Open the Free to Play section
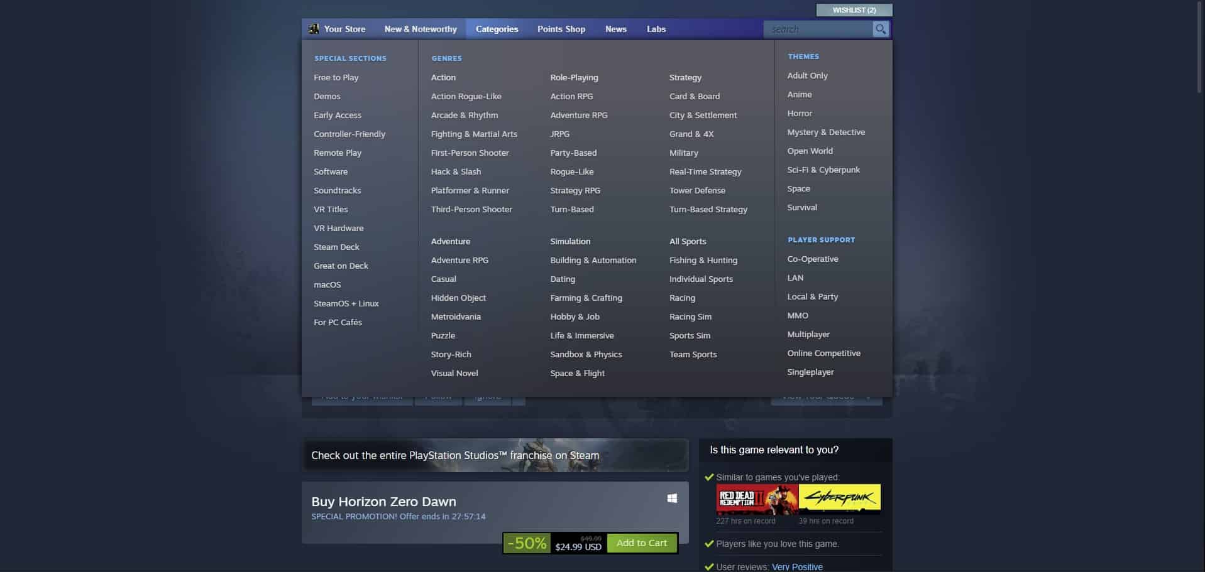This screenshot has height=572, width=1205. (336, 77)
